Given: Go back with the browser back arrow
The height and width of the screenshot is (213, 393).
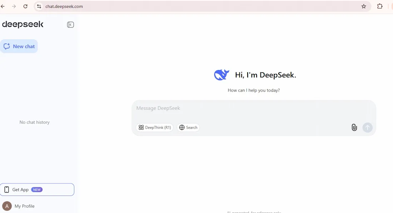Looking at the screenshot, I should (3, 6).
